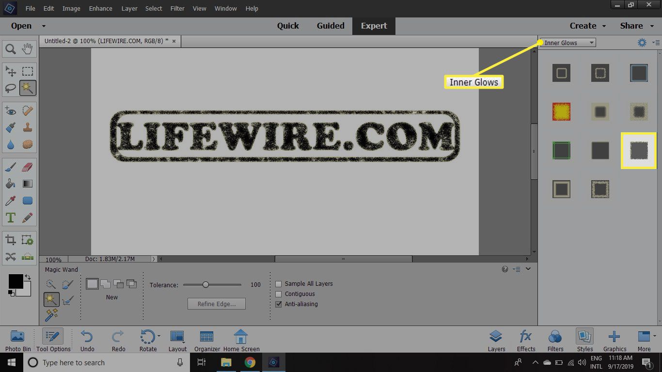
Task: Select the Hand tool
Action: pyautogui.click(x=28, y=48)
